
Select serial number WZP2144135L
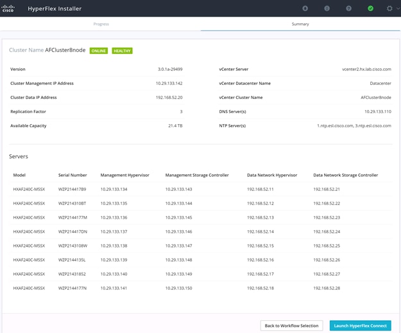tap(72, 260)
